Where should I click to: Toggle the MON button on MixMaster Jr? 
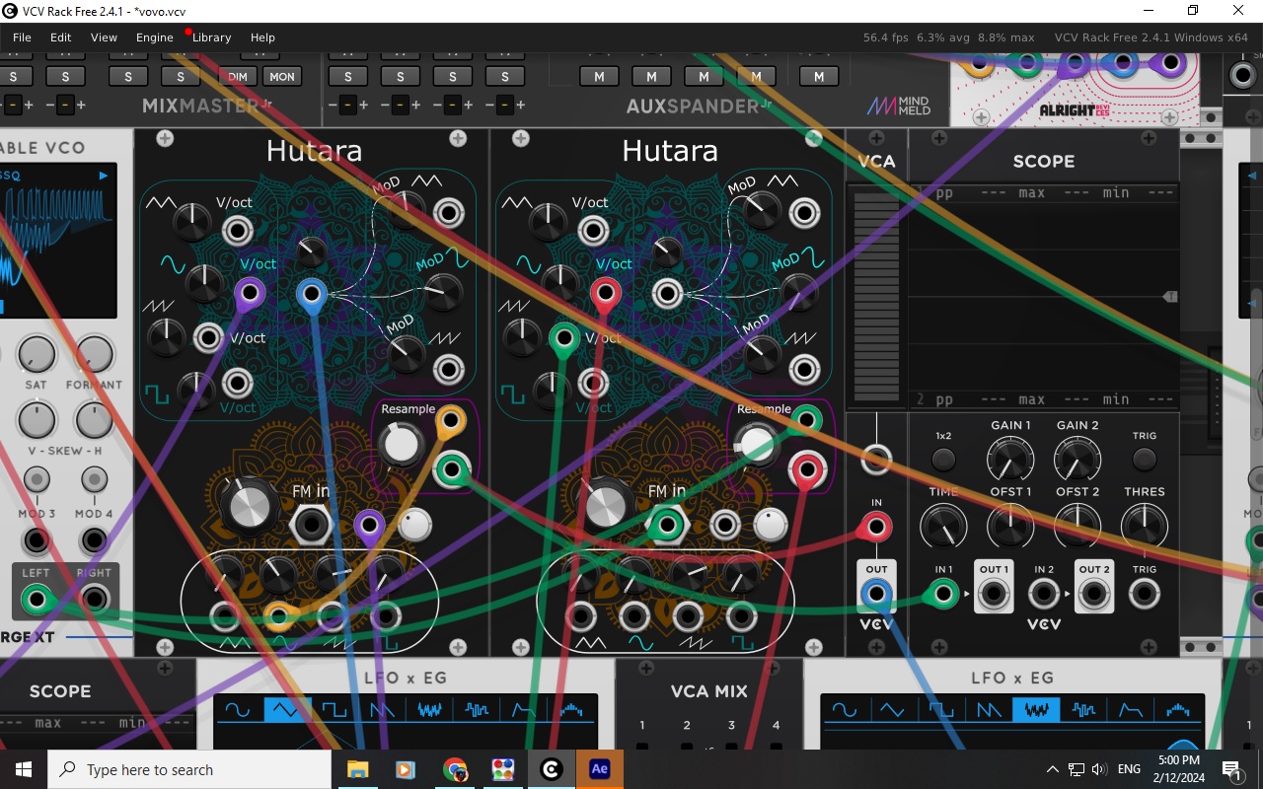(x=282, y=76)
